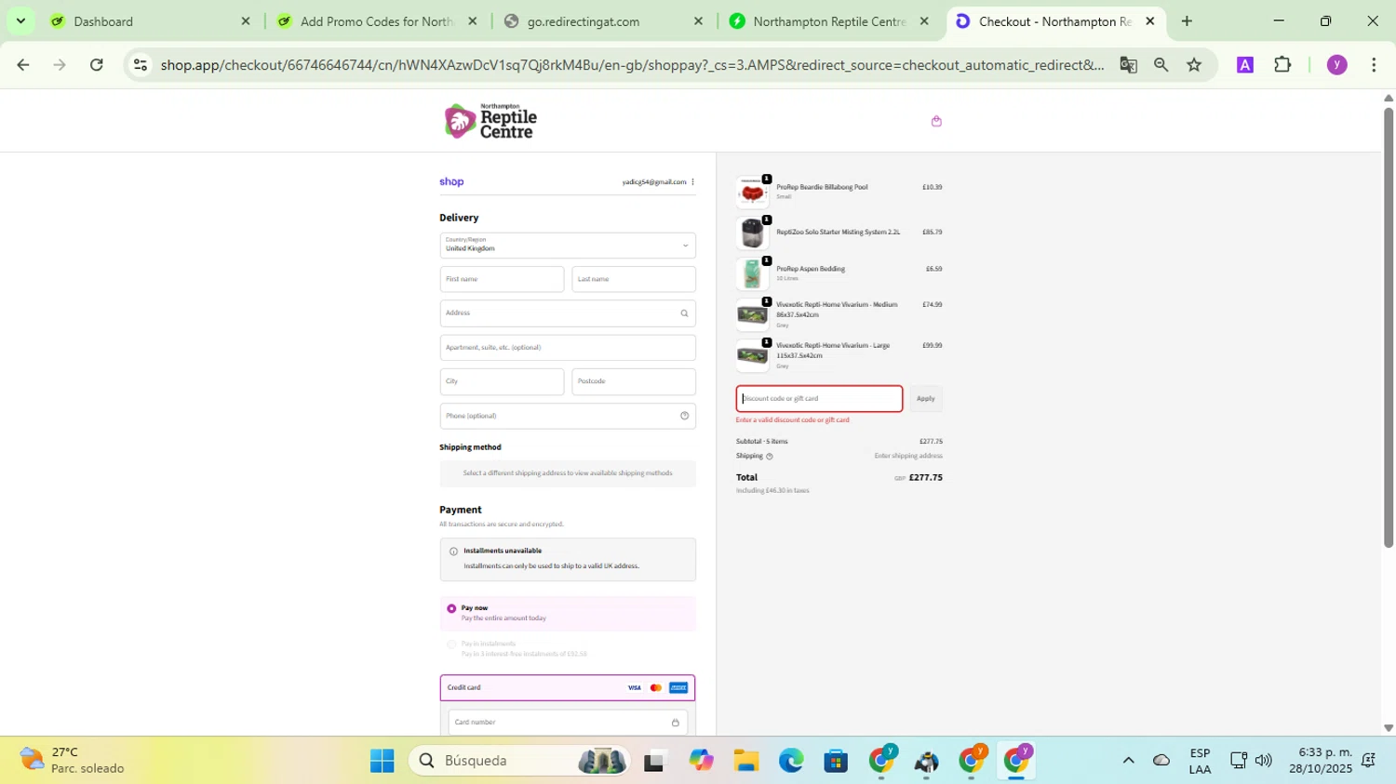Click the browser address bar URL

coord(633,65)
